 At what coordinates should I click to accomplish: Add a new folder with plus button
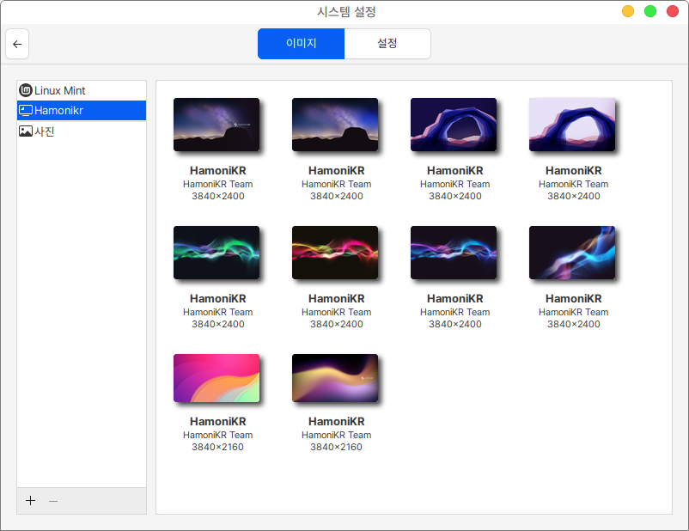point(31,501)
